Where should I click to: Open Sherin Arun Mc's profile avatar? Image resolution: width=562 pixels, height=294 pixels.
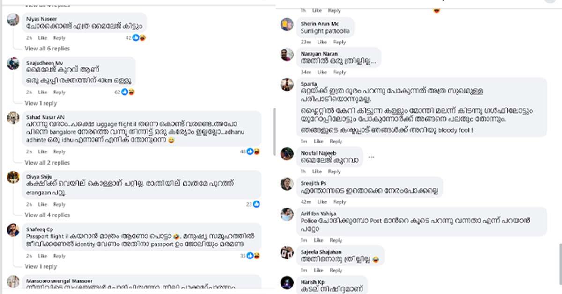click(287, 24)
